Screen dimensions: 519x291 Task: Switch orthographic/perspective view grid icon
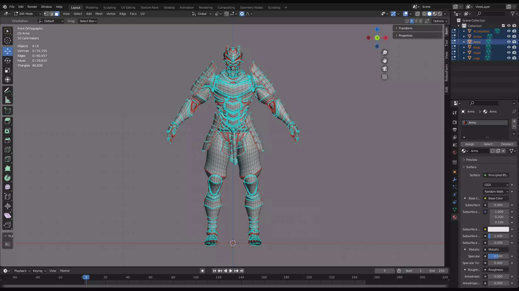[x=384, y=77]
